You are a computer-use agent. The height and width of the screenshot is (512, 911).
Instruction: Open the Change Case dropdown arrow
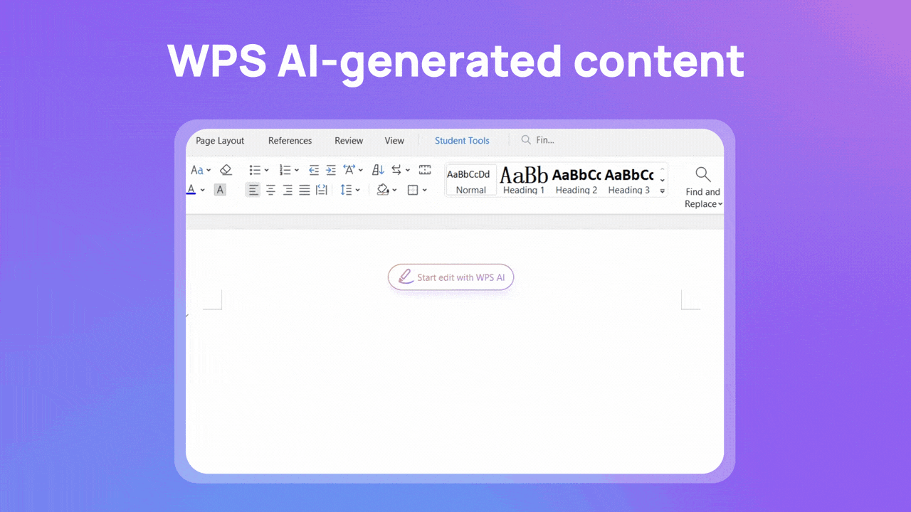(209, 171)
